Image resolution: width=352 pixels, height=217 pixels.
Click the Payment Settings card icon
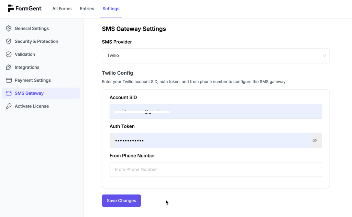pyautogui.click(x=9, y=80)
